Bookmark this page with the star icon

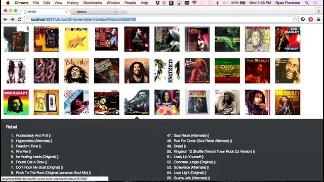pyautogui.click(x=295, y=19)
